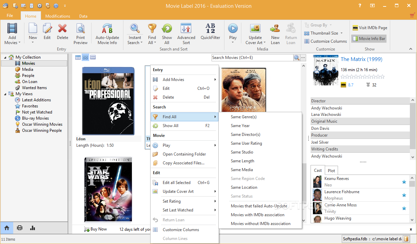Click the search magnifier button
Screen dimensions: 417x244
(x=297, y=58)
